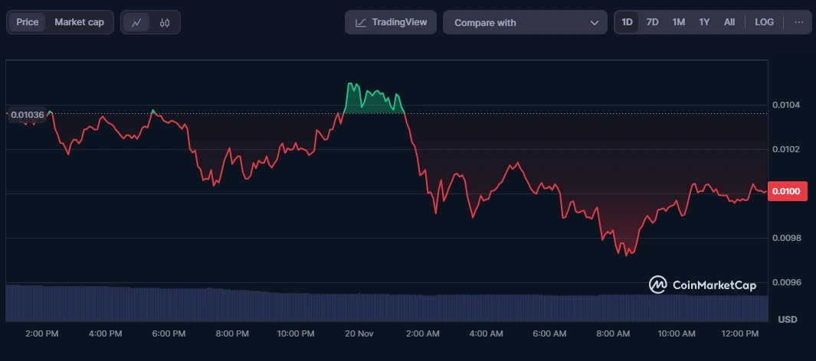Switch to the 7D time range
Screen dimensions: 816x361
click(652, 22)
